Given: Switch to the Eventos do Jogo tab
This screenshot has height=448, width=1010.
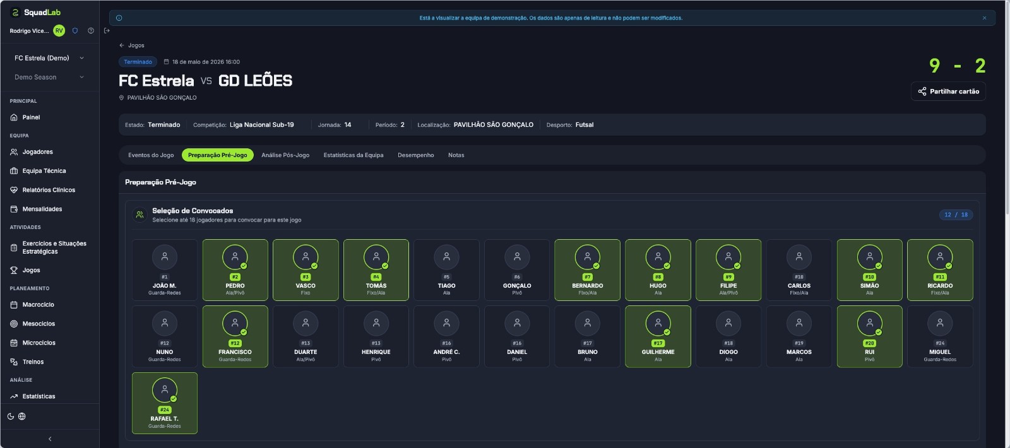Looking at the screenshot, I should pyautogui.click(x=151, y=155).
